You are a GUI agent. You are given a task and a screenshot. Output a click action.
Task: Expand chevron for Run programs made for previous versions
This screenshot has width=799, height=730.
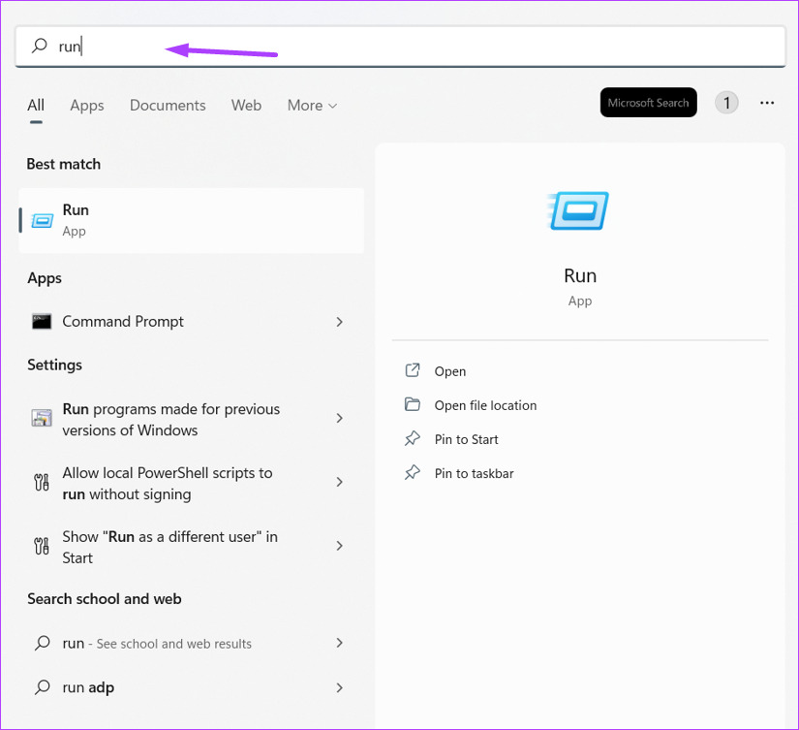(x=339, y=418)
